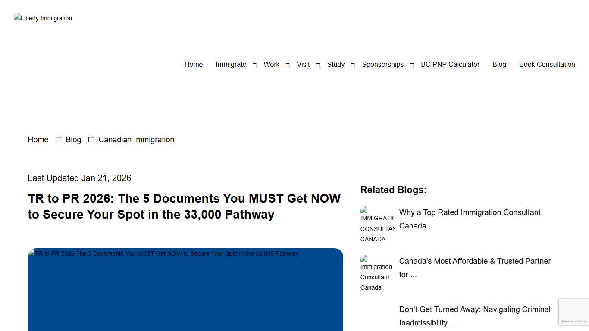Image resolution: width=589 pixels, height=331 pixels.
Task: Click Home in the breadcrumb trail
Action: click(x=38, y=139)
